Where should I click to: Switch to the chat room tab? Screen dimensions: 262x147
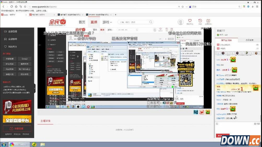[x=226, y=40]
